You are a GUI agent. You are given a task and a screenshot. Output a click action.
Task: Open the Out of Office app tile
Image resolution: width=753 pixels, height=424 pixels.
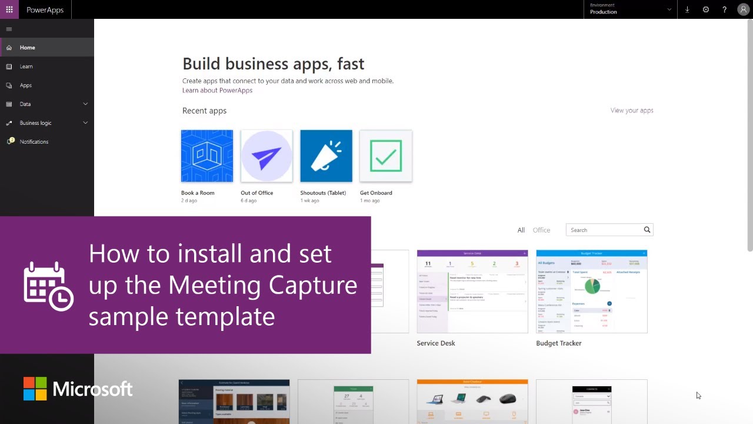[266, 156]
